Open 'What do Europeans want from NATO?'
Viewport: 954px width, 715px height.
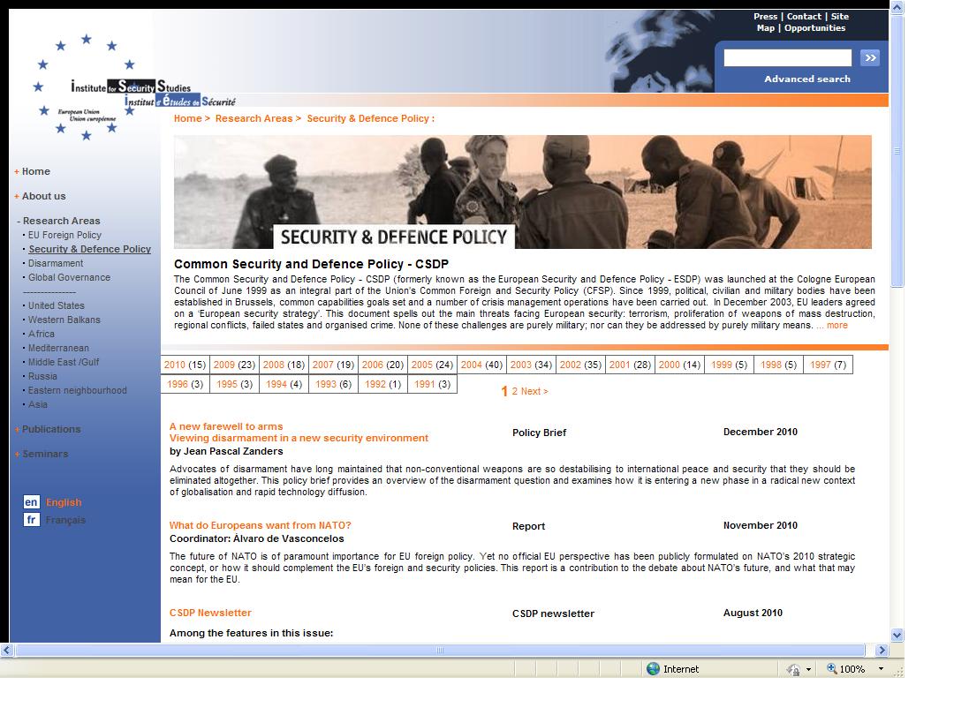[x=260, y=525]
